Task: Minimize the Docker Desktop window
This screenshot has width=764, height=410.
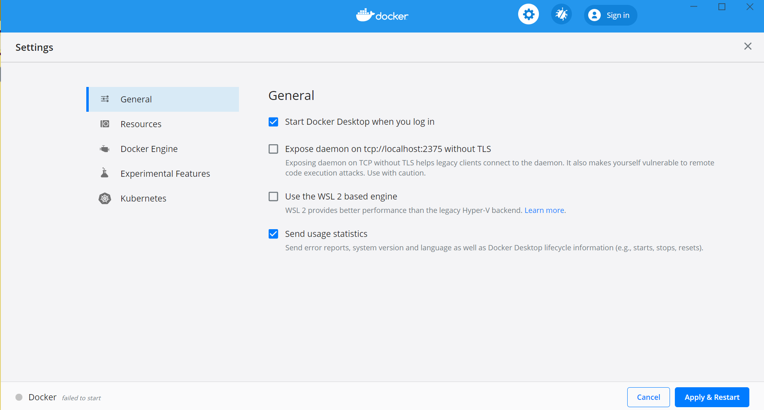Action: tap(694, 7)
